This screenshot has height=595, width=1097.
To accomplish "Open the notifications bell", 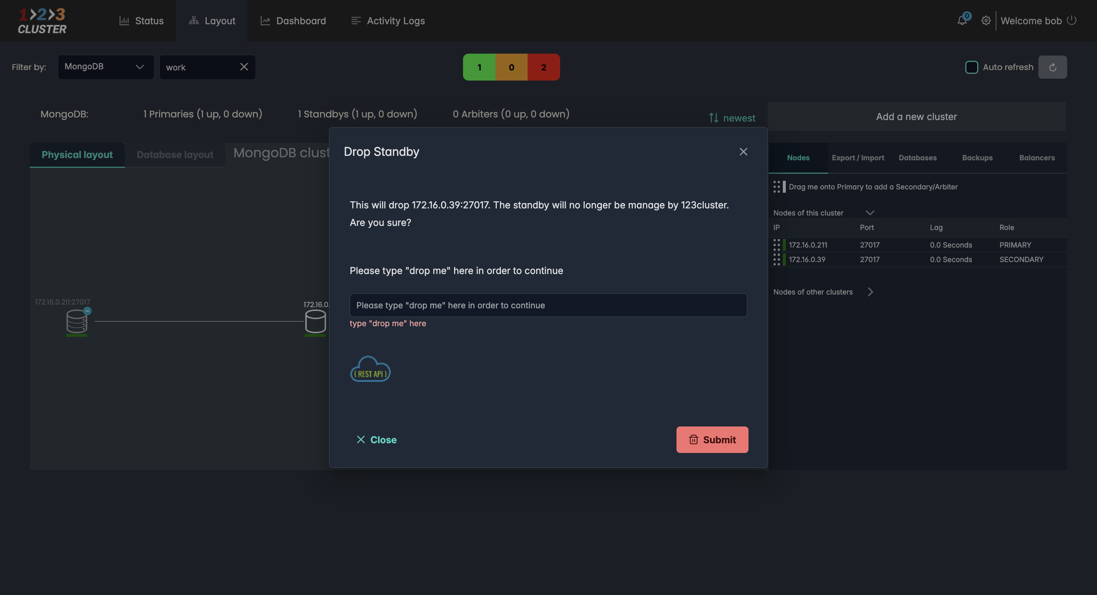I will pyautogui.click(x=962, y=21).
